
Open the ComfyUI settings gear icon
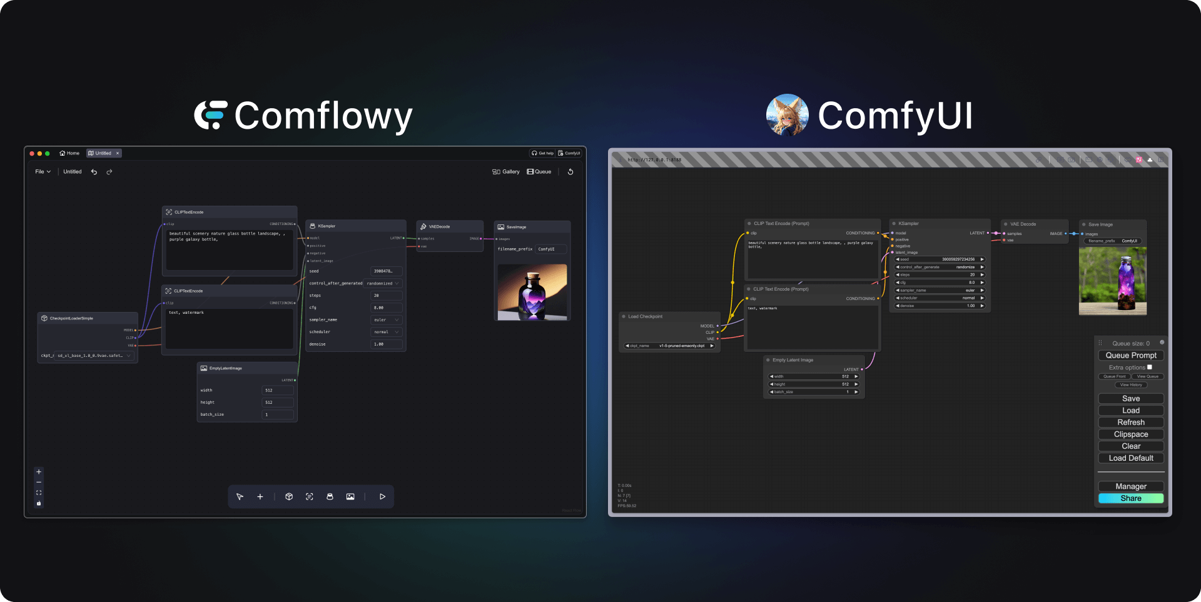coord(1162,342)
